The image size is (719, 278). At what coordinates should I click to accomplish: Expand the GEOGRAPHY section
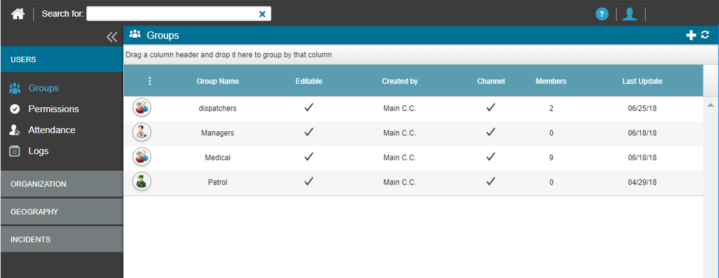point(62,212)
